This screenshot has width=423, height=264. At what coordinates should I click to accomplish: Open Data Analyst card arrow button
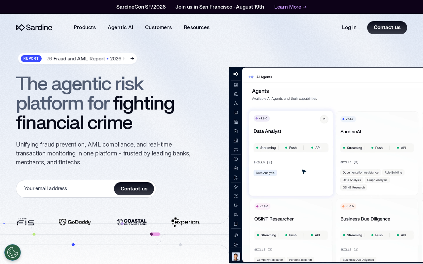click(324, 119)
